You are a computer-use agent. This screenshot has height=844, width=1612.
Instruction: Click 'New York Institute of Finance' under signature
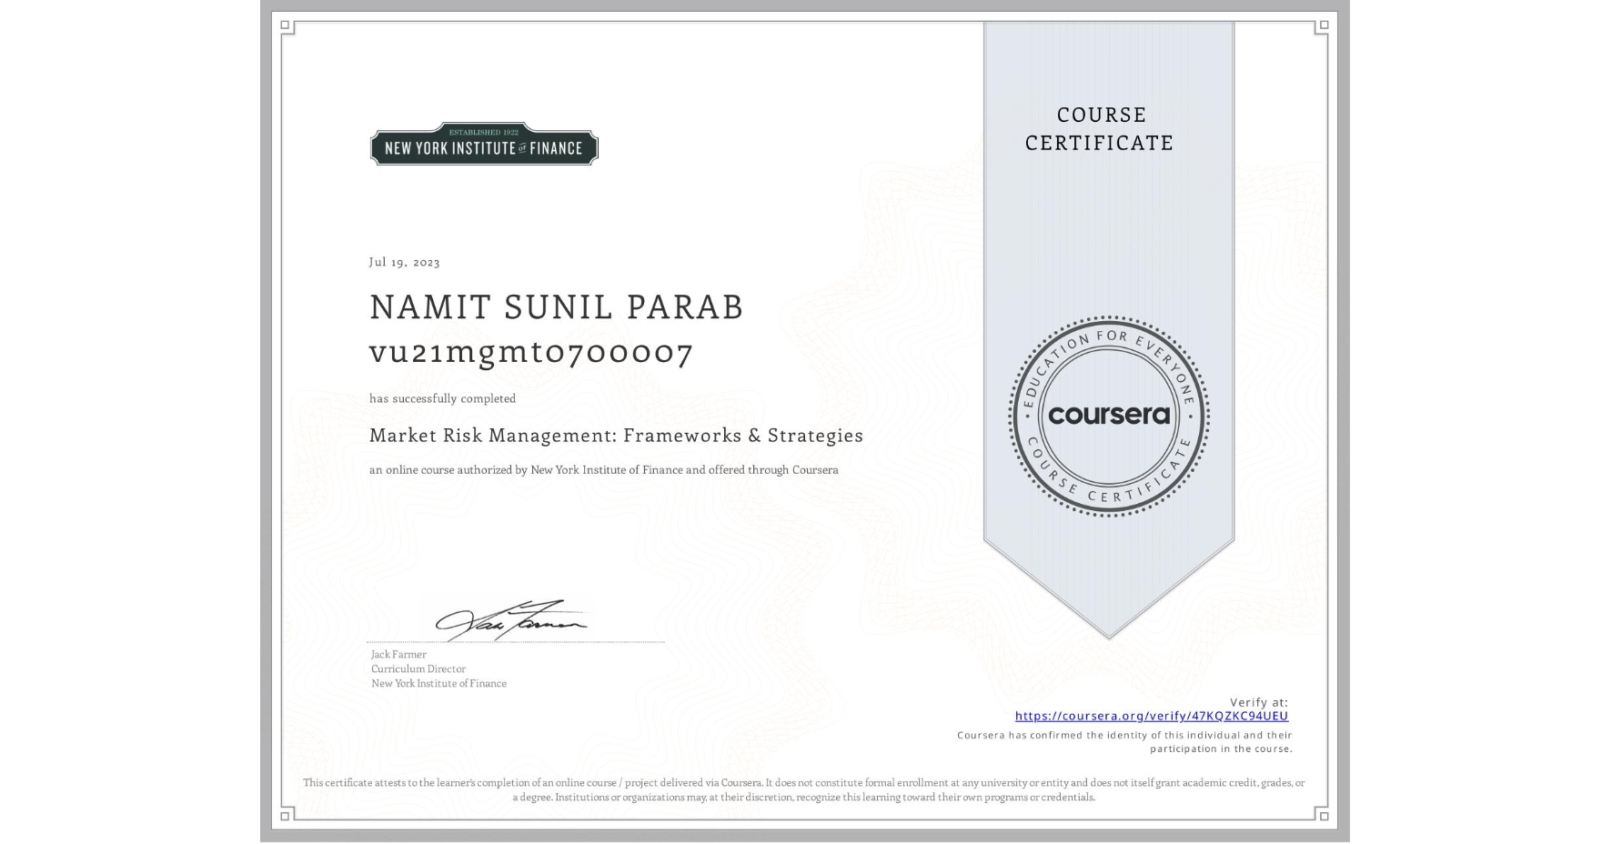coord(438,683)
